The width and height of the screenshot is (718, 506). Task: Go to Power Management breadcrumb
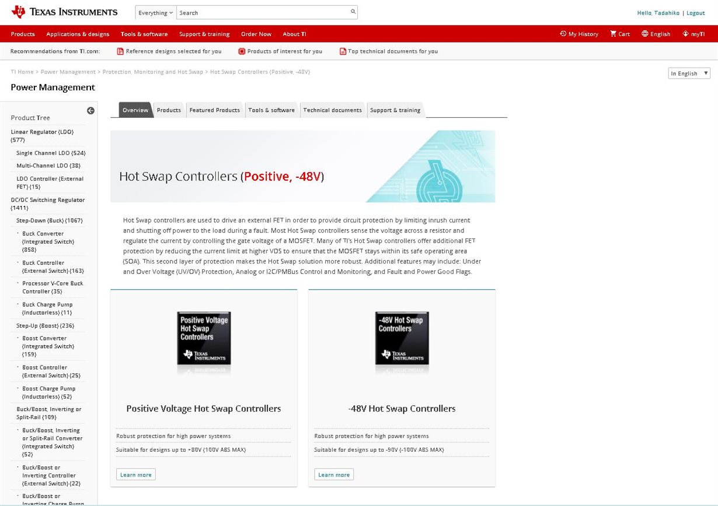click(x=68, y=72)
